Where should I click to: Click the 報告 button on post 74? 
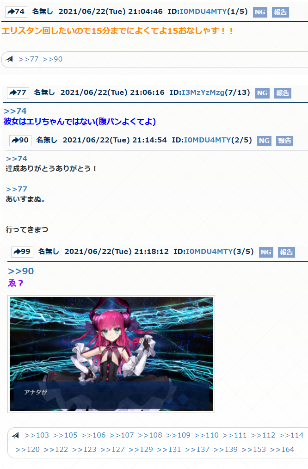pyautogui.click(x=280, y=12)
